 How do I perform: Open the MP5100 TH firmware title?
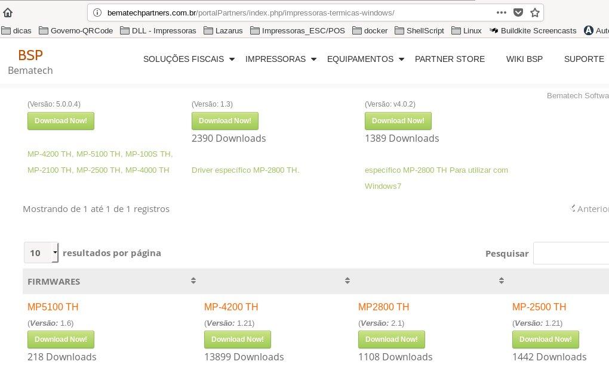click(x=53, y=307)
